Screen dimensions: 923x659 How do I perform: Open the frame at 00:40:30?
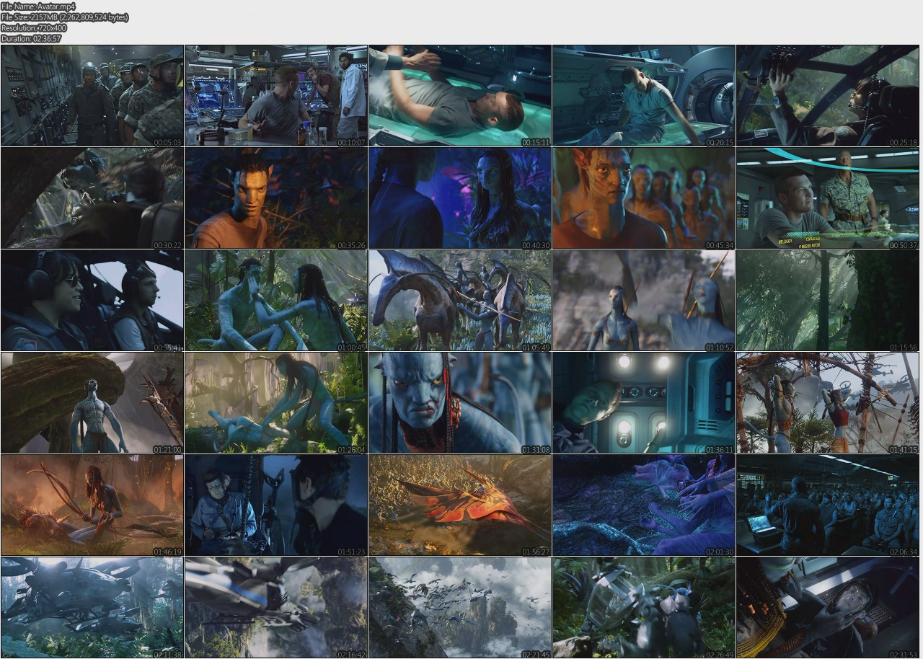(x=460, y=198)
